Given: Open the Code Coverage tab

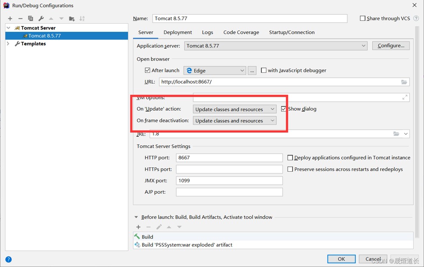Looking at the screenshot, I should pos(241,33).
